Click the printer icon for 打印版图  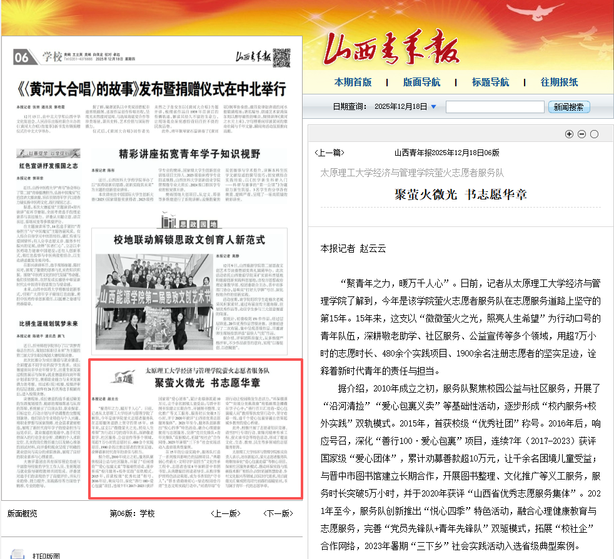pos(17,553)
